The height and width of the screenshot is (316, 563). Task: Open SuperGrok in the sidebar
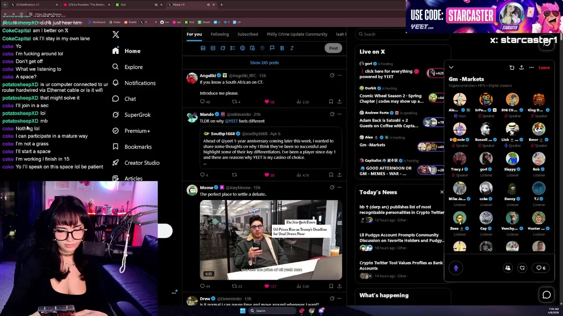click(131, 115)
